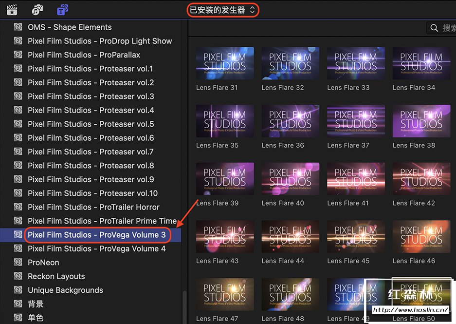Select ProTrailer Prime Time category
The height and width of the screenshot is (324, 456).
91,221
